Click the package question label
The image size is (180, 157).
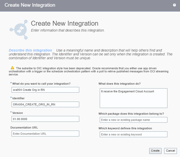click(x=131, y=114)
